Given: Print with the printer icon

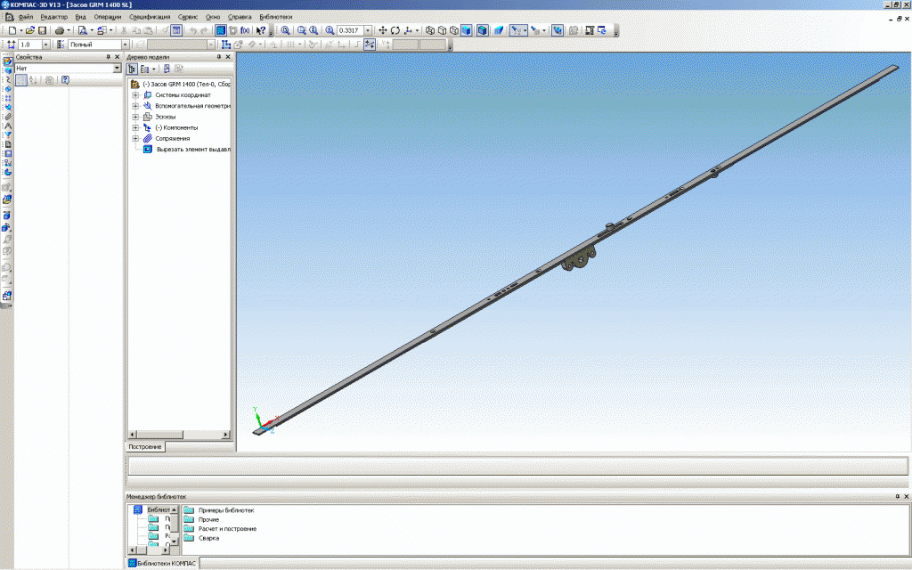Looking at the screenshot, I should 60,30.
